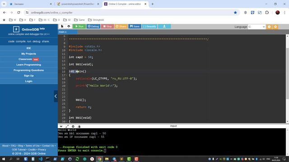Viewport: 289px width, 162px height.
Task: Click the orange Share button
Action: (x=121, y=27)
